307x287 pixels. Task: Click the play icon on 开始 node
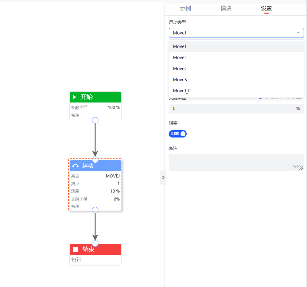pos(74,97)
